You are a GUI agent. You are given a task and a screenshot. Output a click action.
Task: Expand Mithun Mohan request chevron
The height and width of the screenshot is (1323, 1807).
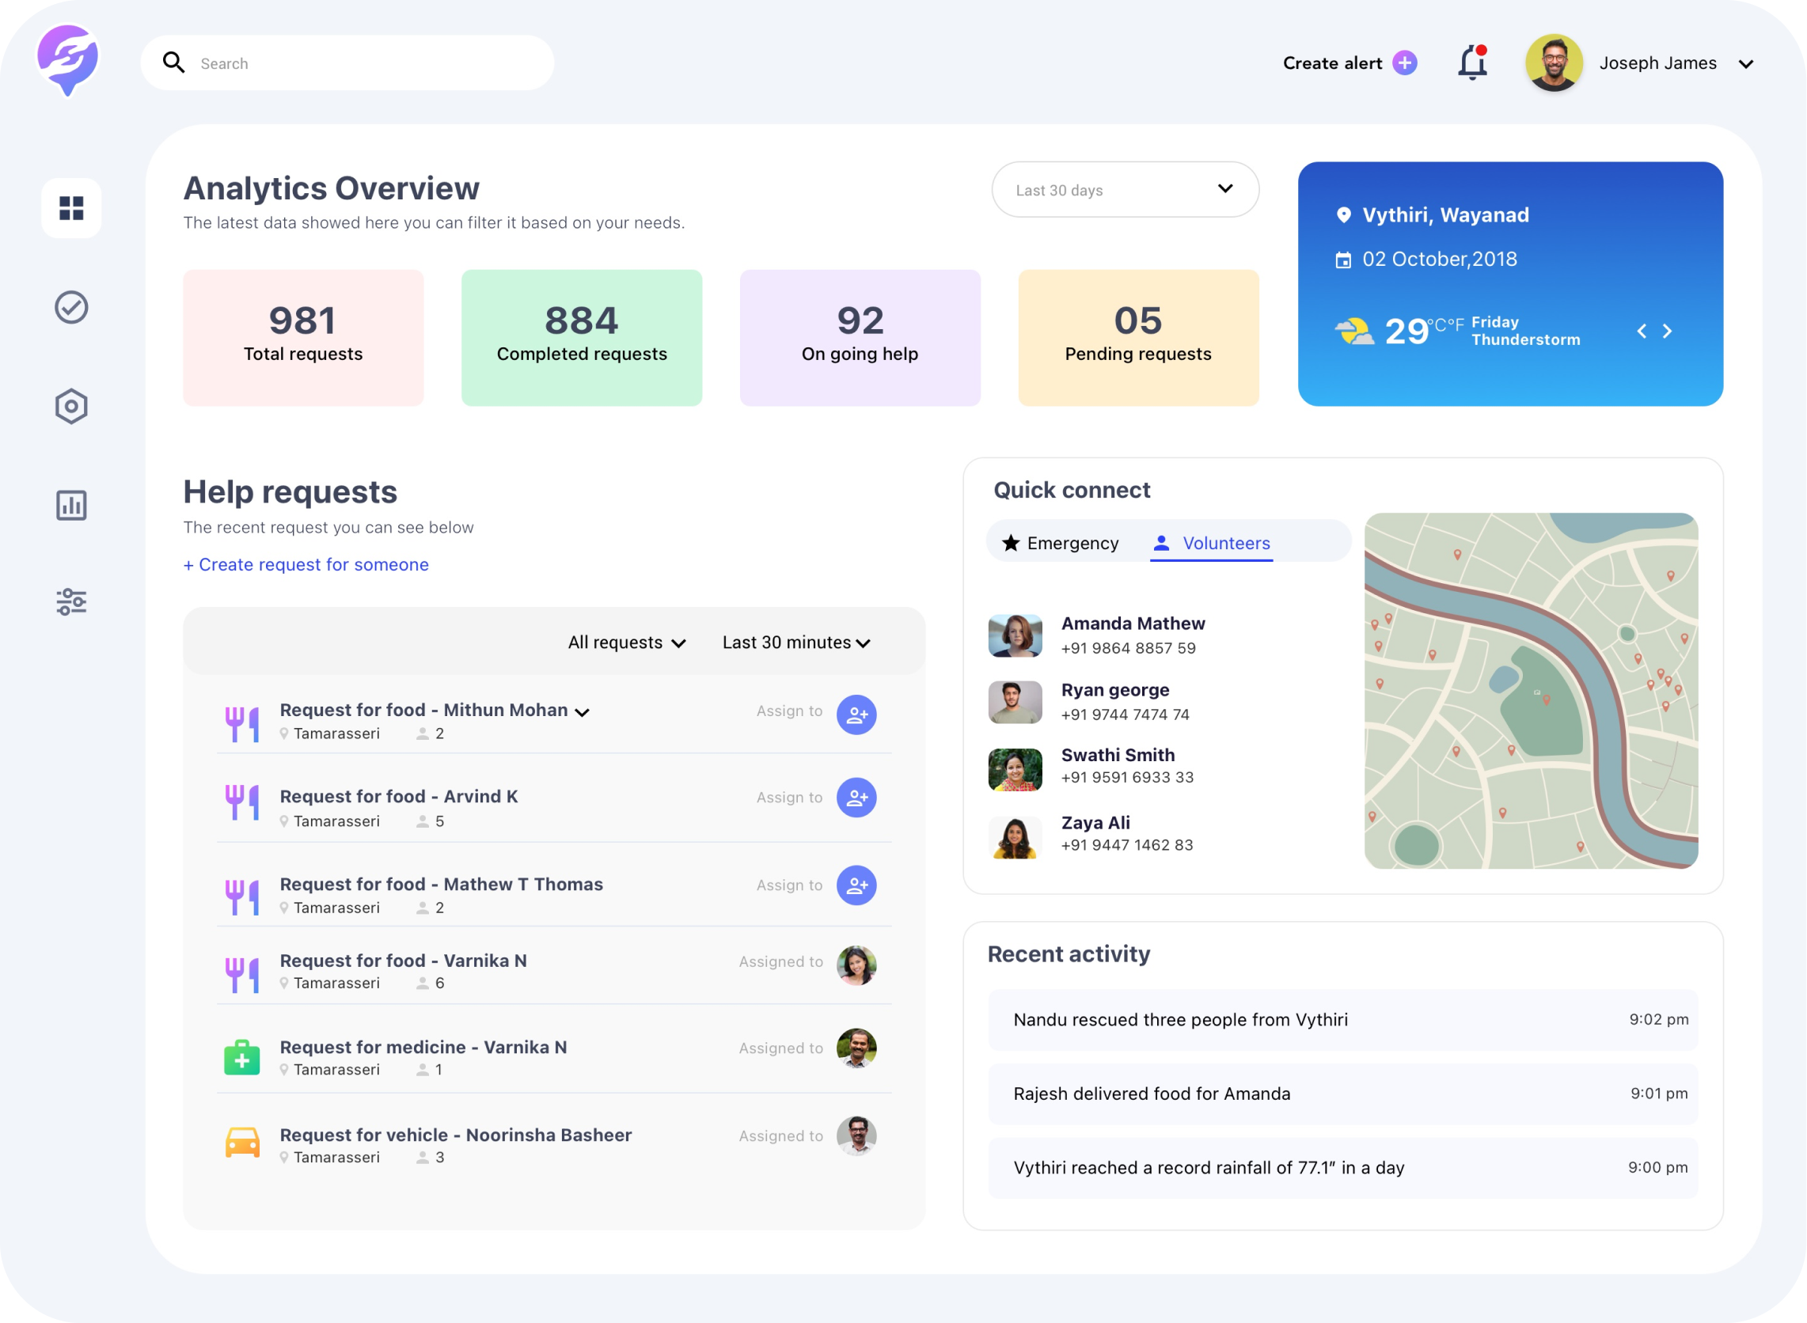click(583, 712)
